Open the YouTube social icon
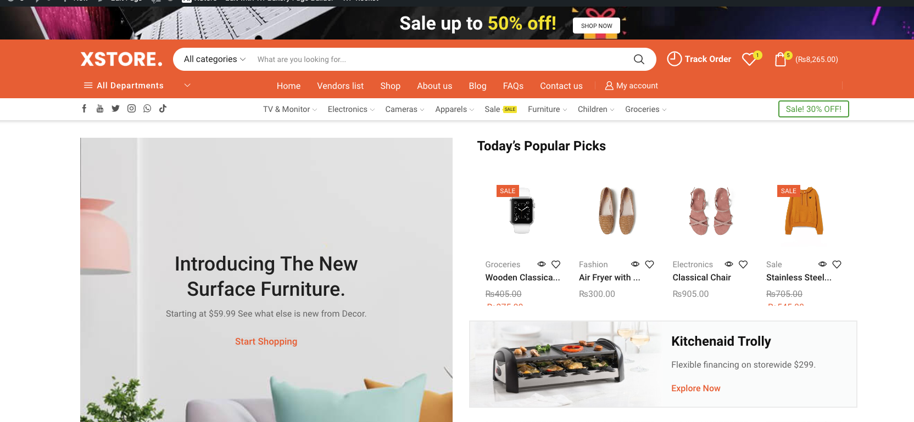 [99, 109]
